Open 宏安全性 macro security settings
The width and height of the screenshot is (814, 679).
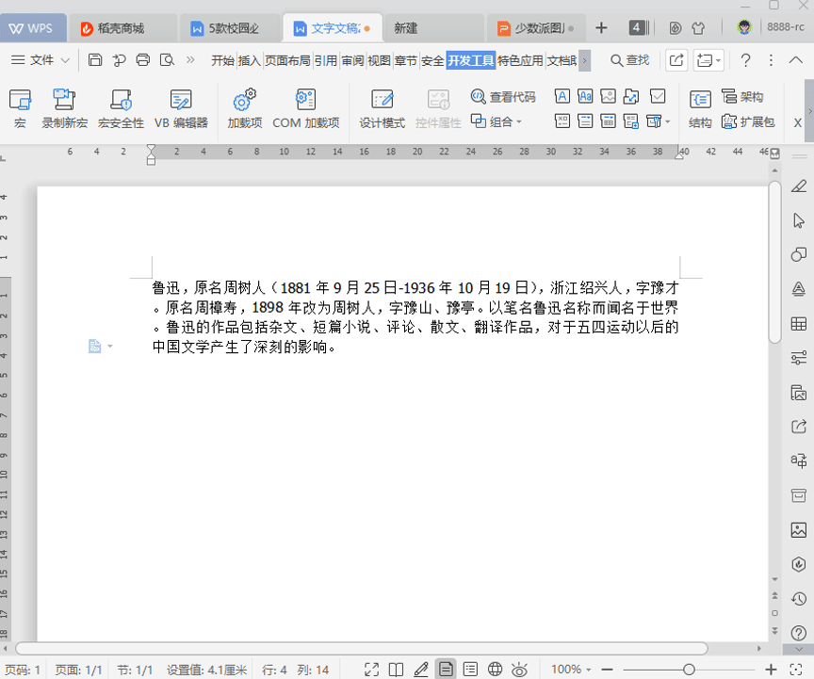(121, 108)
